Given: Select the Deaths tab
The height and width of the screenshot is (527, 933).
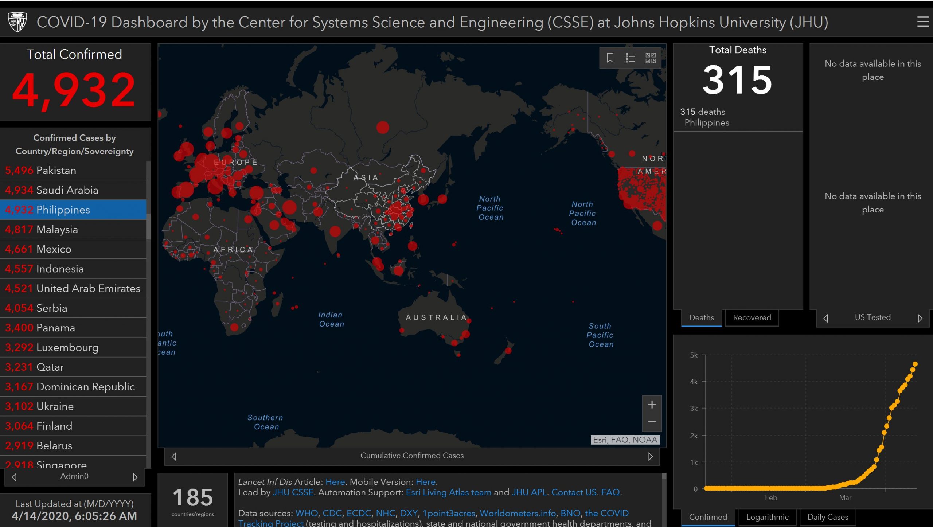Looking at the screenshot, I should point(701,317).
